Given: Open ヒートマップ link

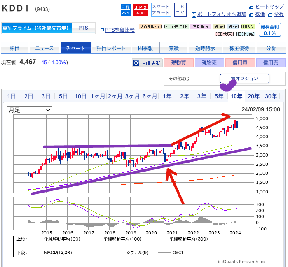Looking at the screenshot, I should pyautogui.click(x=269, y=7).
